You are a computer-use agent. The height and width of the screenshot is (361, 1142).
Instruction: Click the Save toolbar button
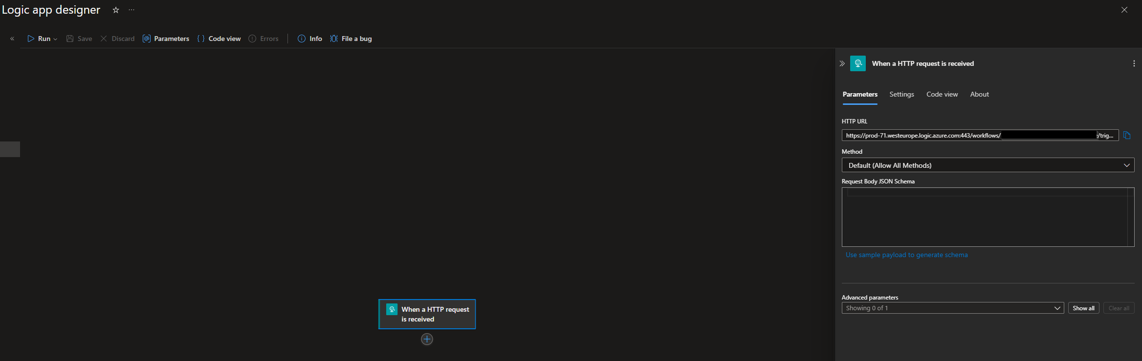point(79,39)
